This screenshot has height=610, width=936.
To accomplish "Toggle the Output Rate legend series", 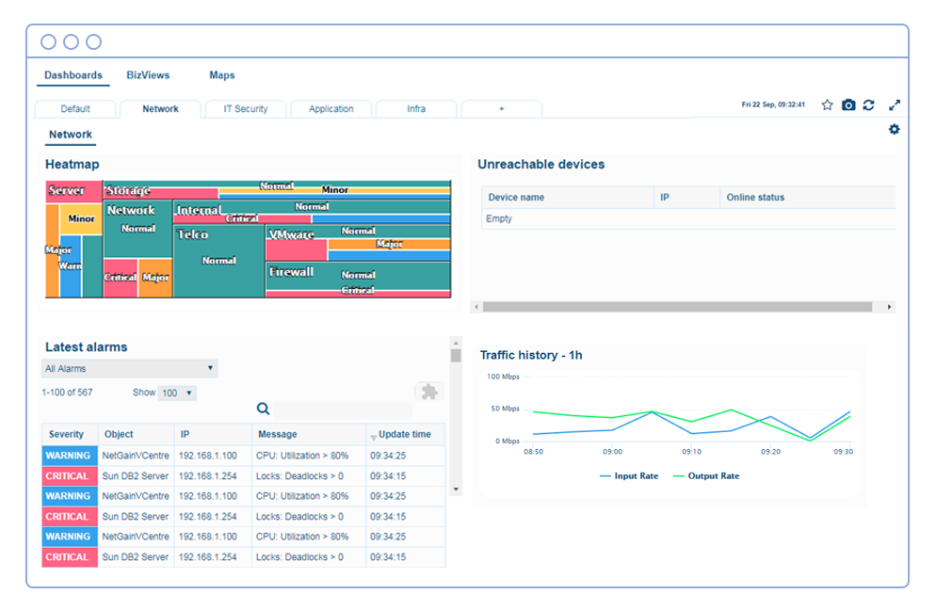I will click(x=706, y=476).
